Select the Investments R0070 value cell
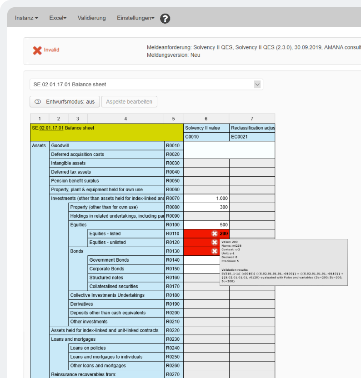This screenshot has width=361, height=378. pyautogui.click(x=206, y=199)
